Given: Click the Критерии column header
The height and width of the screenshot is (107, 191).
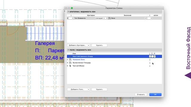Looking at the screenshot, I should point(91,15).
